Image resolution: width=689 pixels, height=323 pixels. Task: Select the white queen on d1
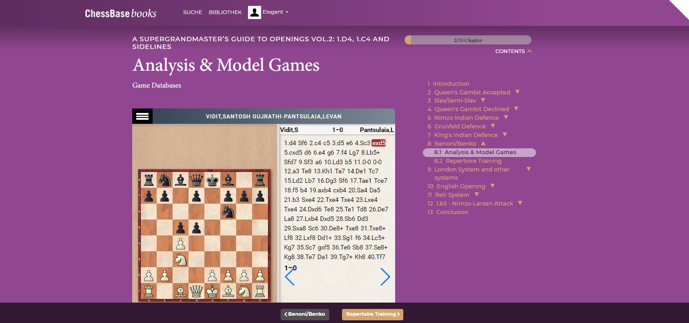pos(197,290)
